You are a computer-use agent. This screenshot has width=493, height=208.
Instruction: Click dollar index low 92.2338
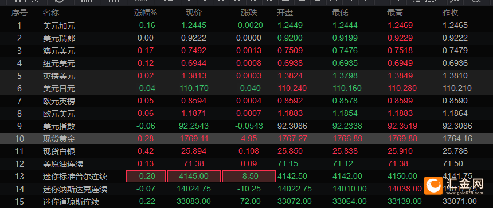pos(347,126)
